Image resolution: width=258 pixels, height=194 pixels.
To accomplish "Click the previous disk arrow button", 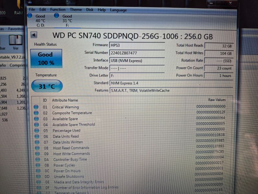I will click(34, 35).
